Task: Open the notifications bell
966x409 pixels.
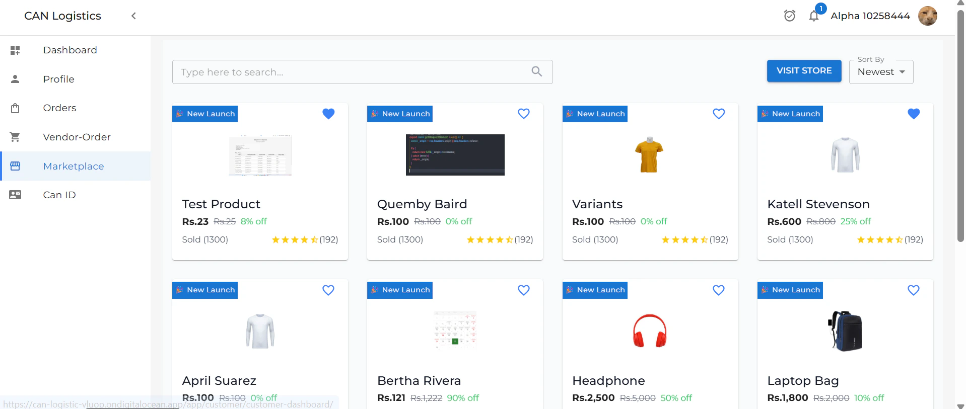Action: [x=814, y=16]
